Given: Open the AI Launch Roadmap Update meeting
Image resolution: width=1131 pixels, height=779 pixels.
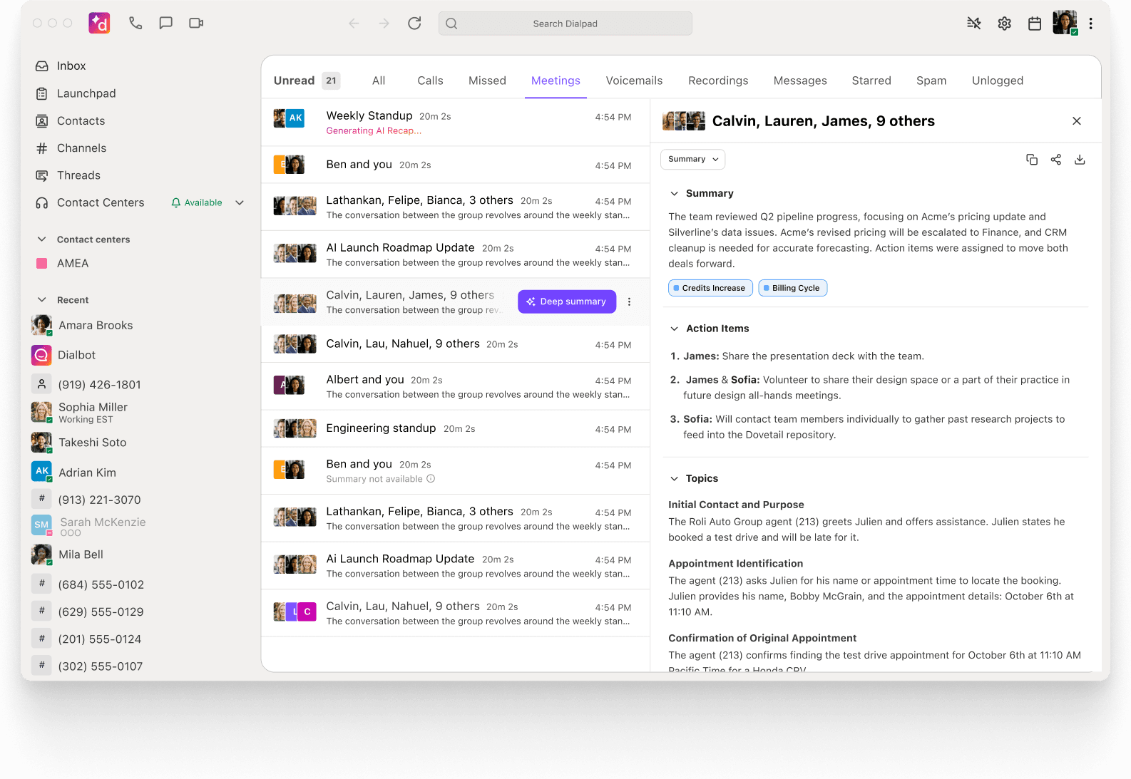Looking at the screenshot, I should pyautogui.click(x=456, y=254).
